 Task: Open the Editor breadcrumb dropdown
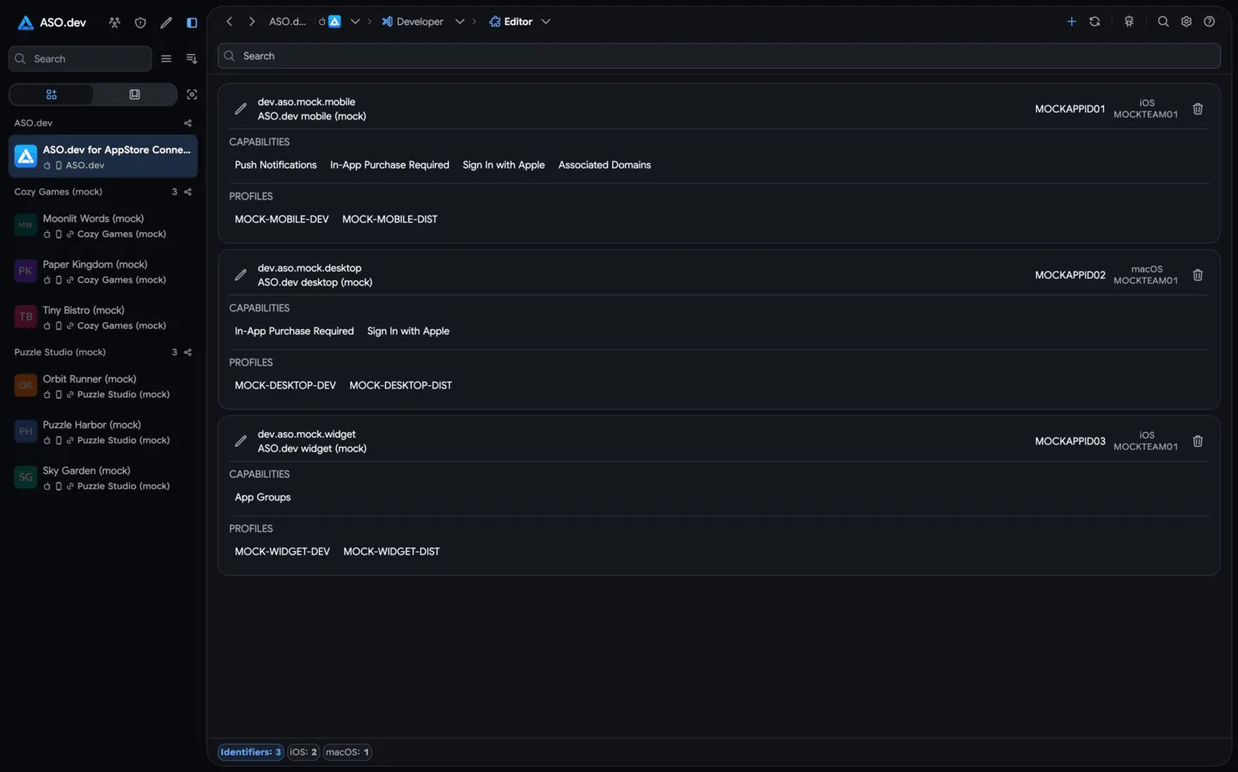(x=546, y=21)
